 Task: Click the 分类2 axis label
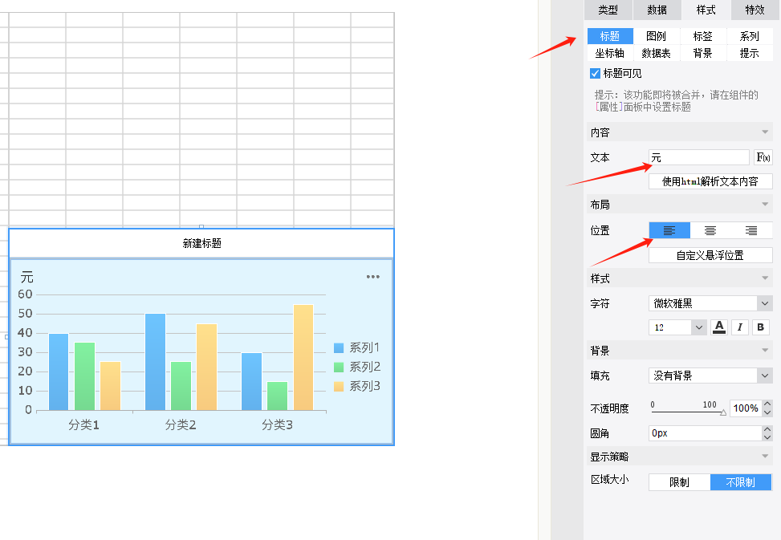click(x=181, y=424)
